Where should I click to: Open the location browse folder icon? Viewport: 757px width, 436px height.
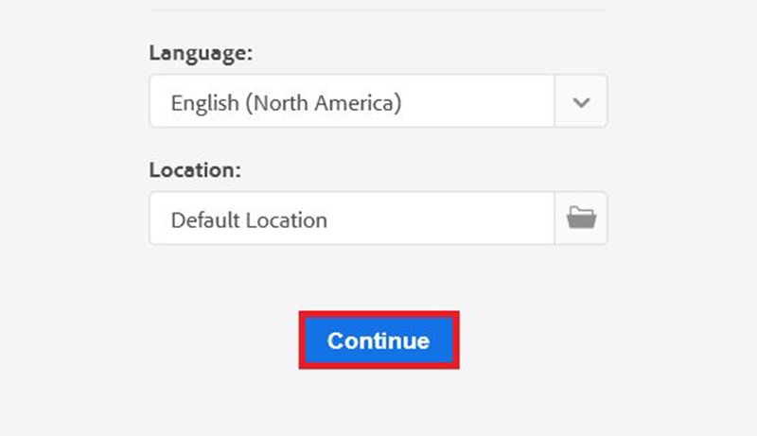click(x=581, y=218)
